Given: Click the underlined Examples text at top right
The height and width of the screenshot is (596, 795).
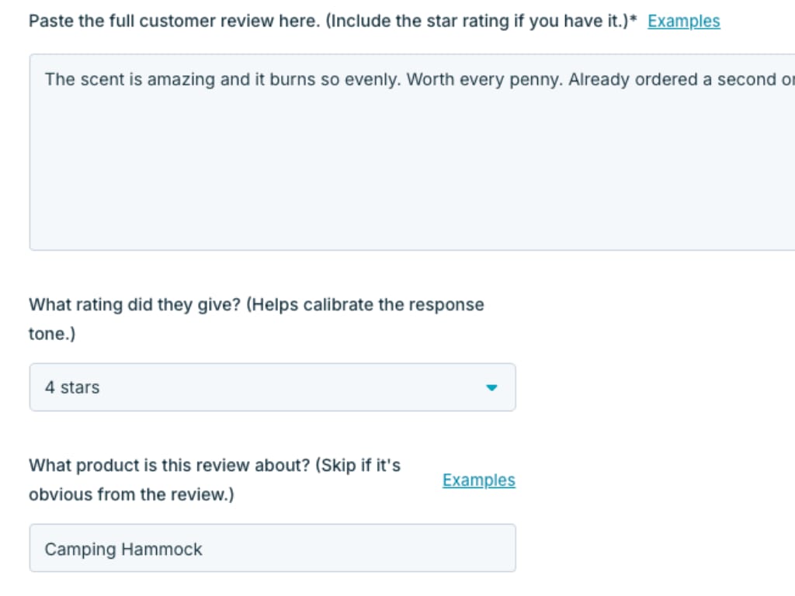Looking at the screenshot, I should click(x=682, y=21).
